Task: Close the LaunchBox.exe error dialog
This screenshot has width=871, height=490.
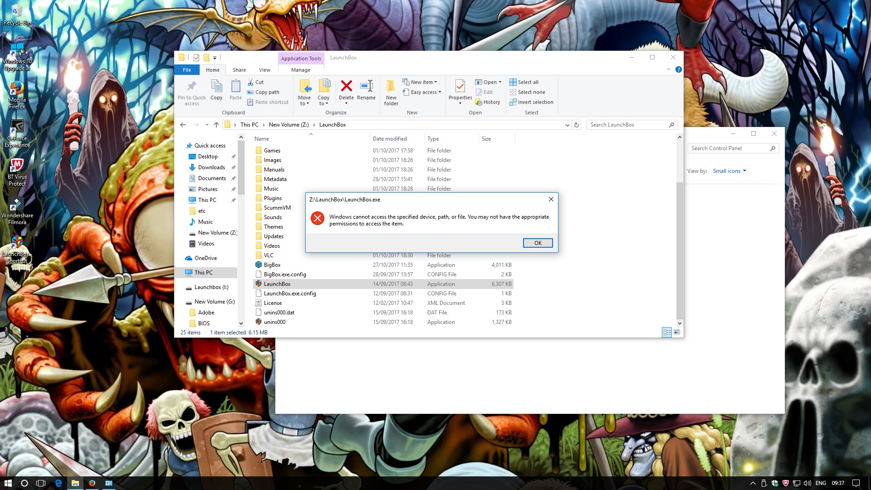Action: pyautogui.click(x=551, y=199)
